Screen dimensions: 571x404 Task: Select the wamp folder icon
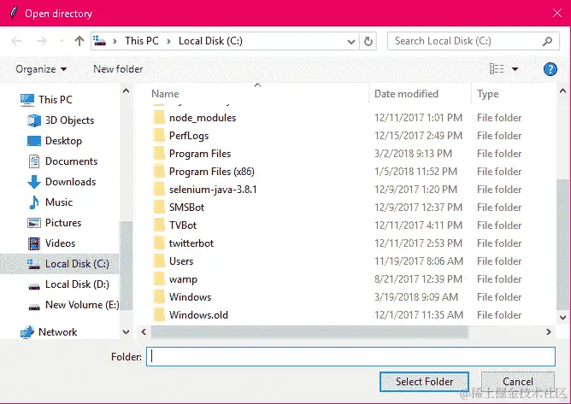pyautogui.click(x=159, y=278)
